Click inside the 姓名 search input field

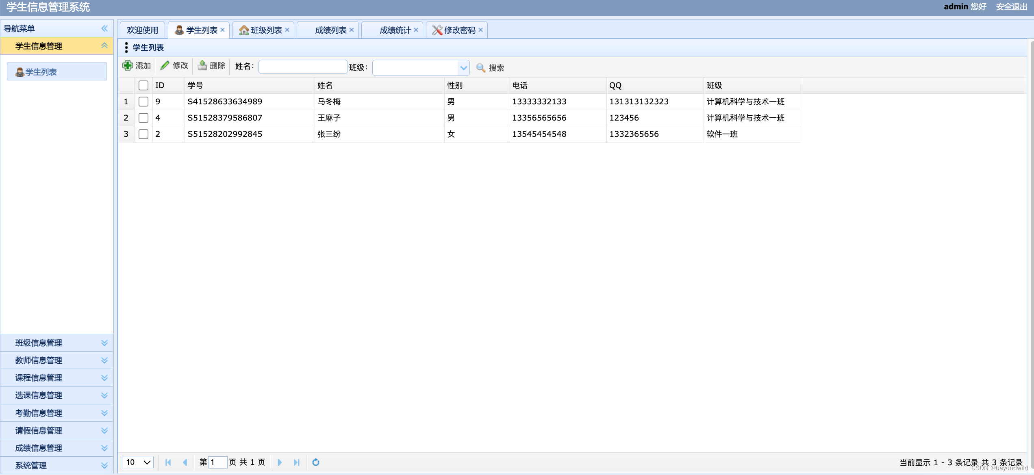click(302, 67)
